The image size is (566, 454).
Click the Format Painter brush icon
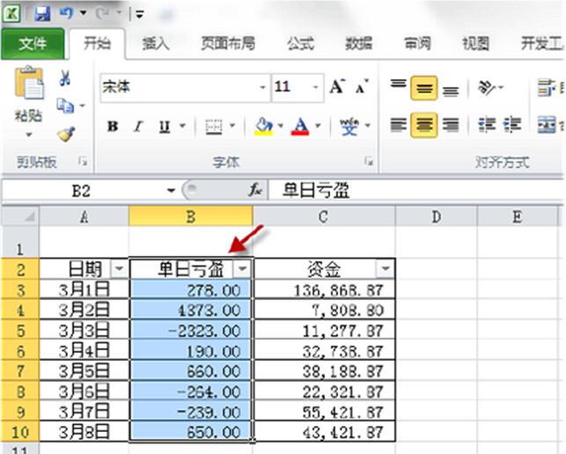[65, 134]
